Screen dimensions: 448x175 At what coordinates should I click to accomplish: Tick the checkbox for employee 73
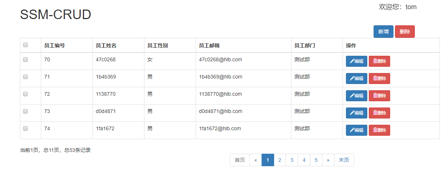[x=25, y=111]
